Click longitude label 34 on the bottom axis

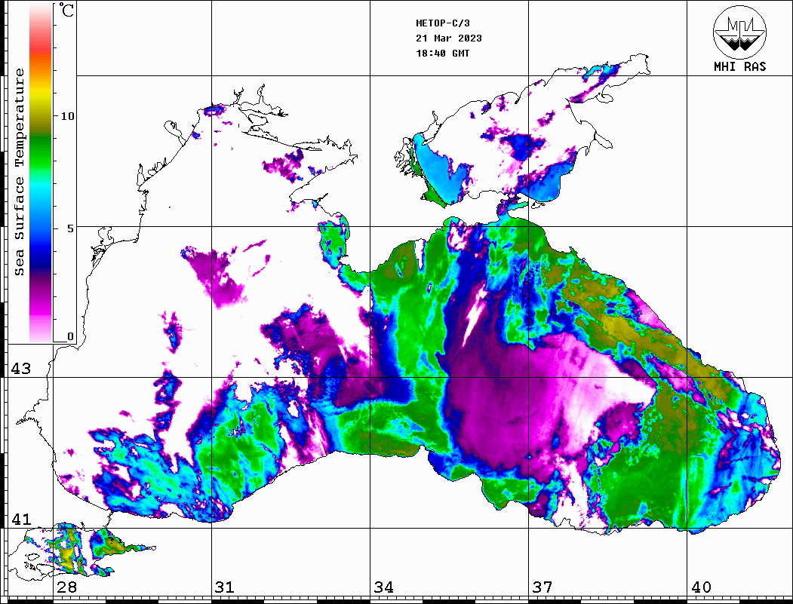(383, 587)
